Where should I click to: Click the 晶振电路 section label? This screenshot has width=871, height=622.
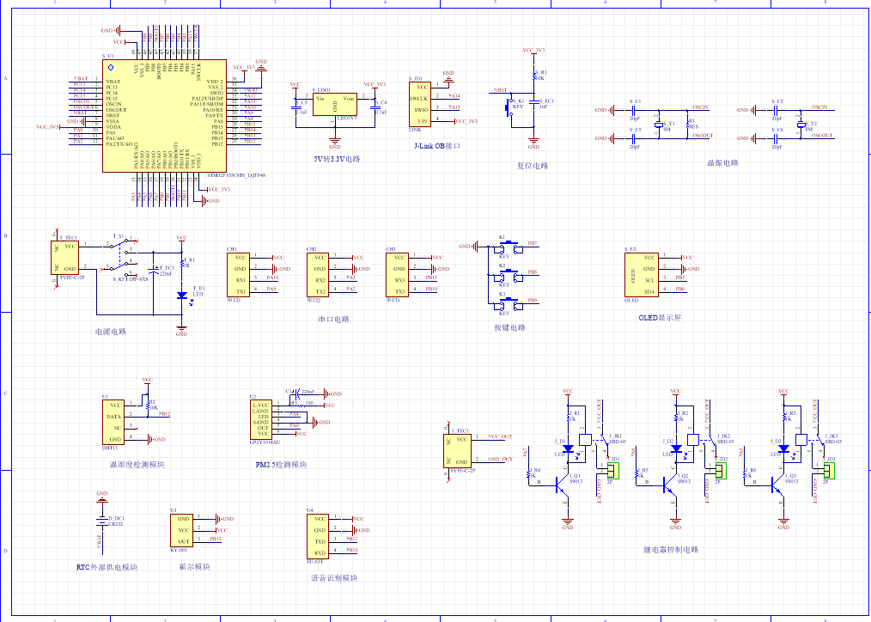point(722,163)
